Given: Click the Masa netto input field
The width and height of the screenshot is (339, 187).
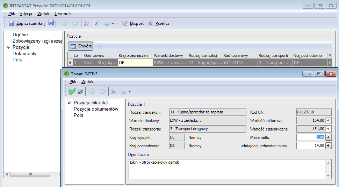Looking at the screenshot, I should tap(311, 137).
